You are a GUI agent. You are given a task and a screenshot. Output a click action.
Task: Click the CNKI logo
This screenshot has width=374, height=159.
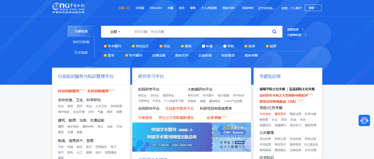pos(68,8)
